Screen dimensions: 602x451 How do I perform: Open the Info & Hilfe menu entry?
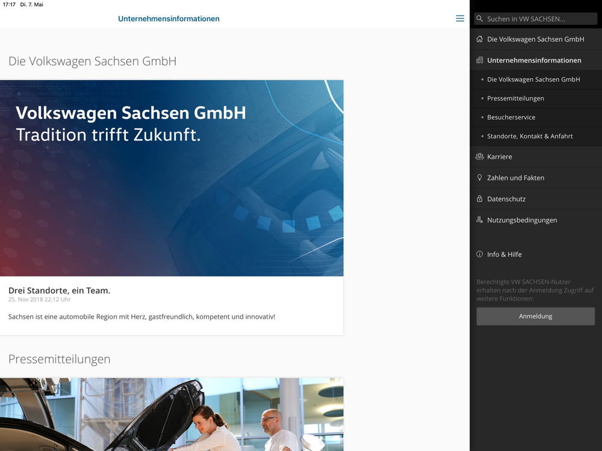point(536,254)
